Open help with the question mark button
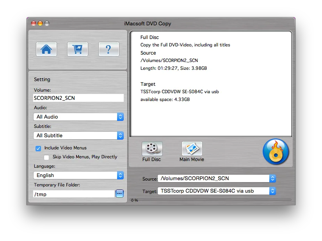This screenshot has width=322, height=241. click(109, 49)
